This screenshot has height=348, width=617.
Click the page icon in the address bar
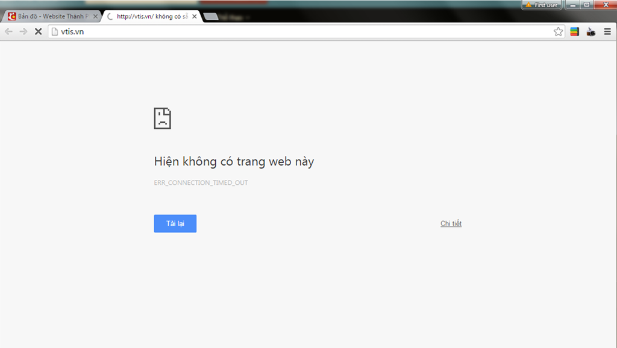[x=55, y=31]
